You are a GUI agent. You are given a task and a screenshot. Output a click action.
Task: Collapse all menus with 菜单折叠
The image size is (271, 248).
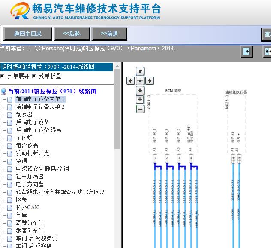(50, 76)
